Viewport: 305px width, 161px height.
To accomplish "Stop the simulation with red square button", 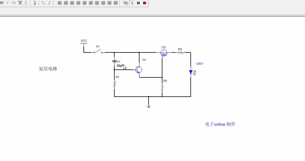I will 145,3.
